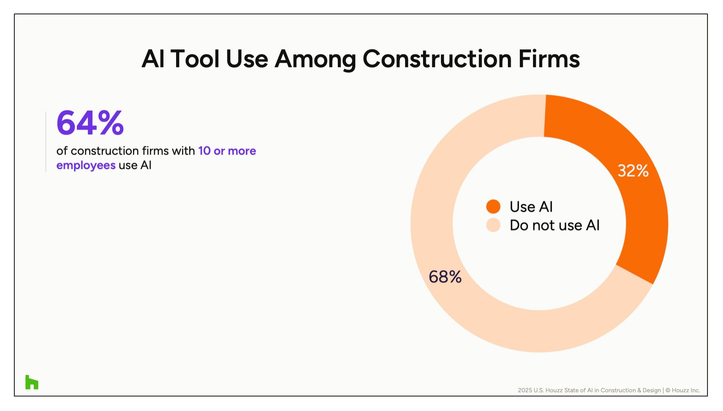Click the purple employees word
Image resolution: width=723 pixels, height=411 pixels.
tap(86, 165)
